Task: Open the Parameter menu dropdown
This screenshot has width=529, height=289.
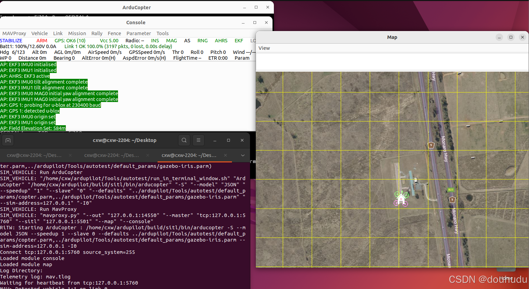Action: point(138,33)
